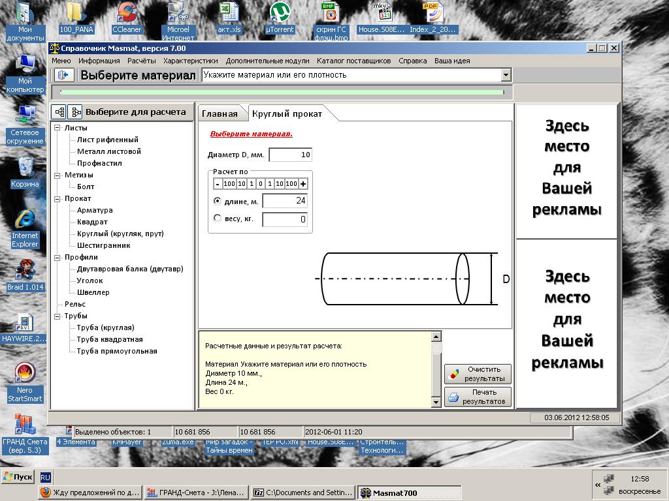Open the material selection dropdown arrow
The height and width of the screenshot is (501, 669).
coord(506,75)
